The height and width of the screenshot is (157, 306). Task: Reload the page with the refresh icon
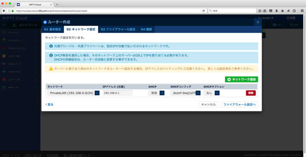coord(203,11)
